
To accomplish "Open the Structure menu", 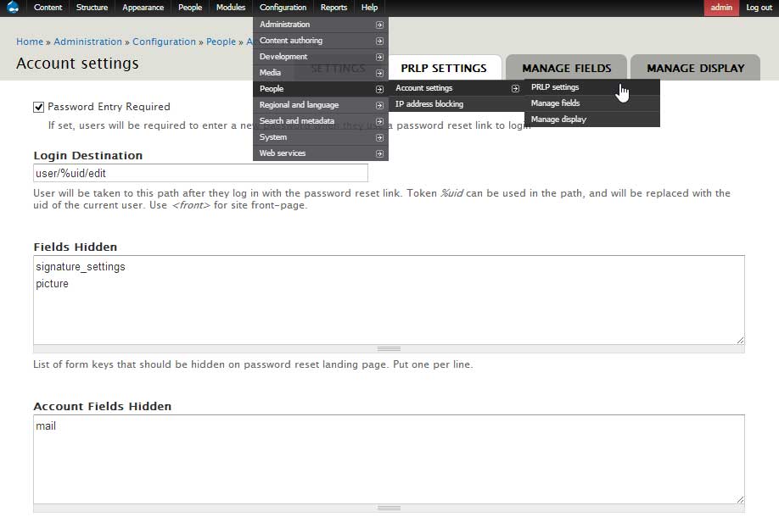I will pos(92,7).
